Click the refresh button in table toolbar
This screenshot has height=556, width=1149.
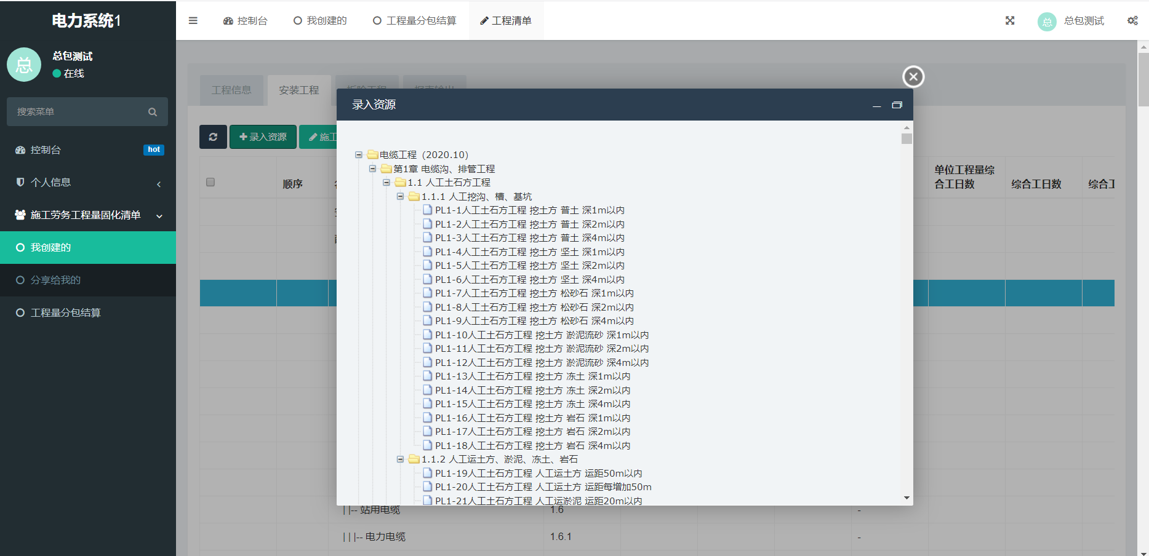[x=213, y=137]
